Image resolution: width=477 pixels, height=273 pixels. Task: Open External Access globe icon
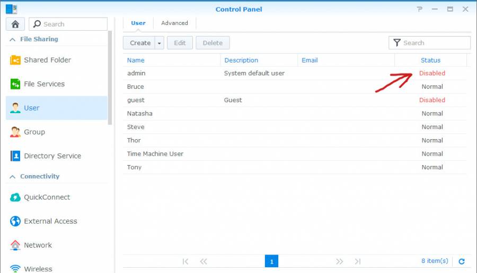15,221
